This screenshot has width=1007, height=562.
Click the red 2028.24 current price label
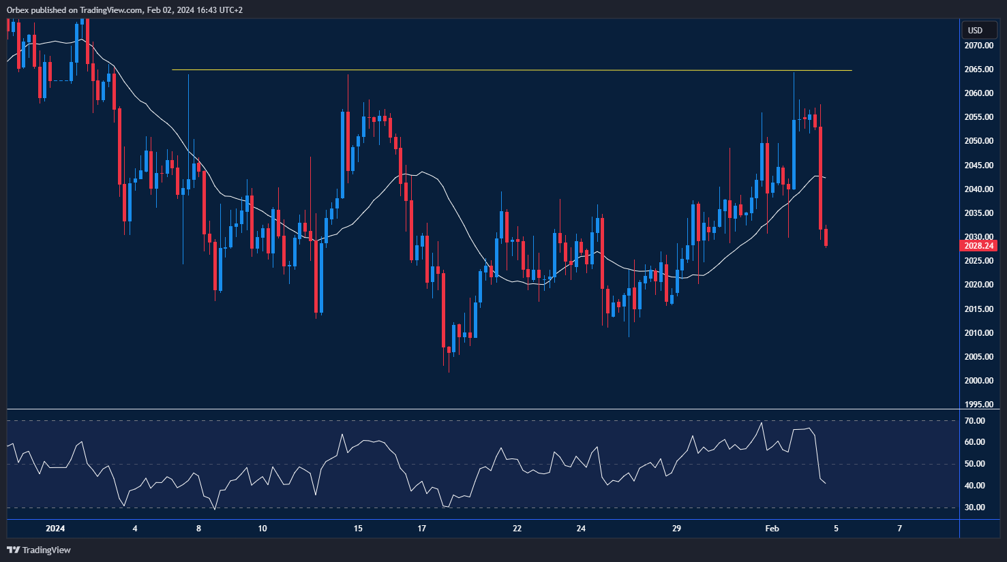point(978,245)
